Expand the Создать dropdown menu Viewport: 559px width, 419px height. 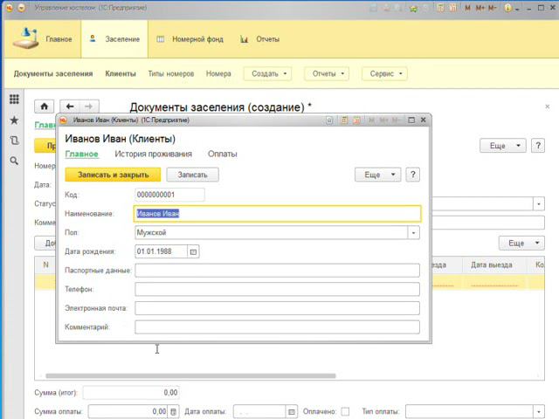(x=267, y=73)
